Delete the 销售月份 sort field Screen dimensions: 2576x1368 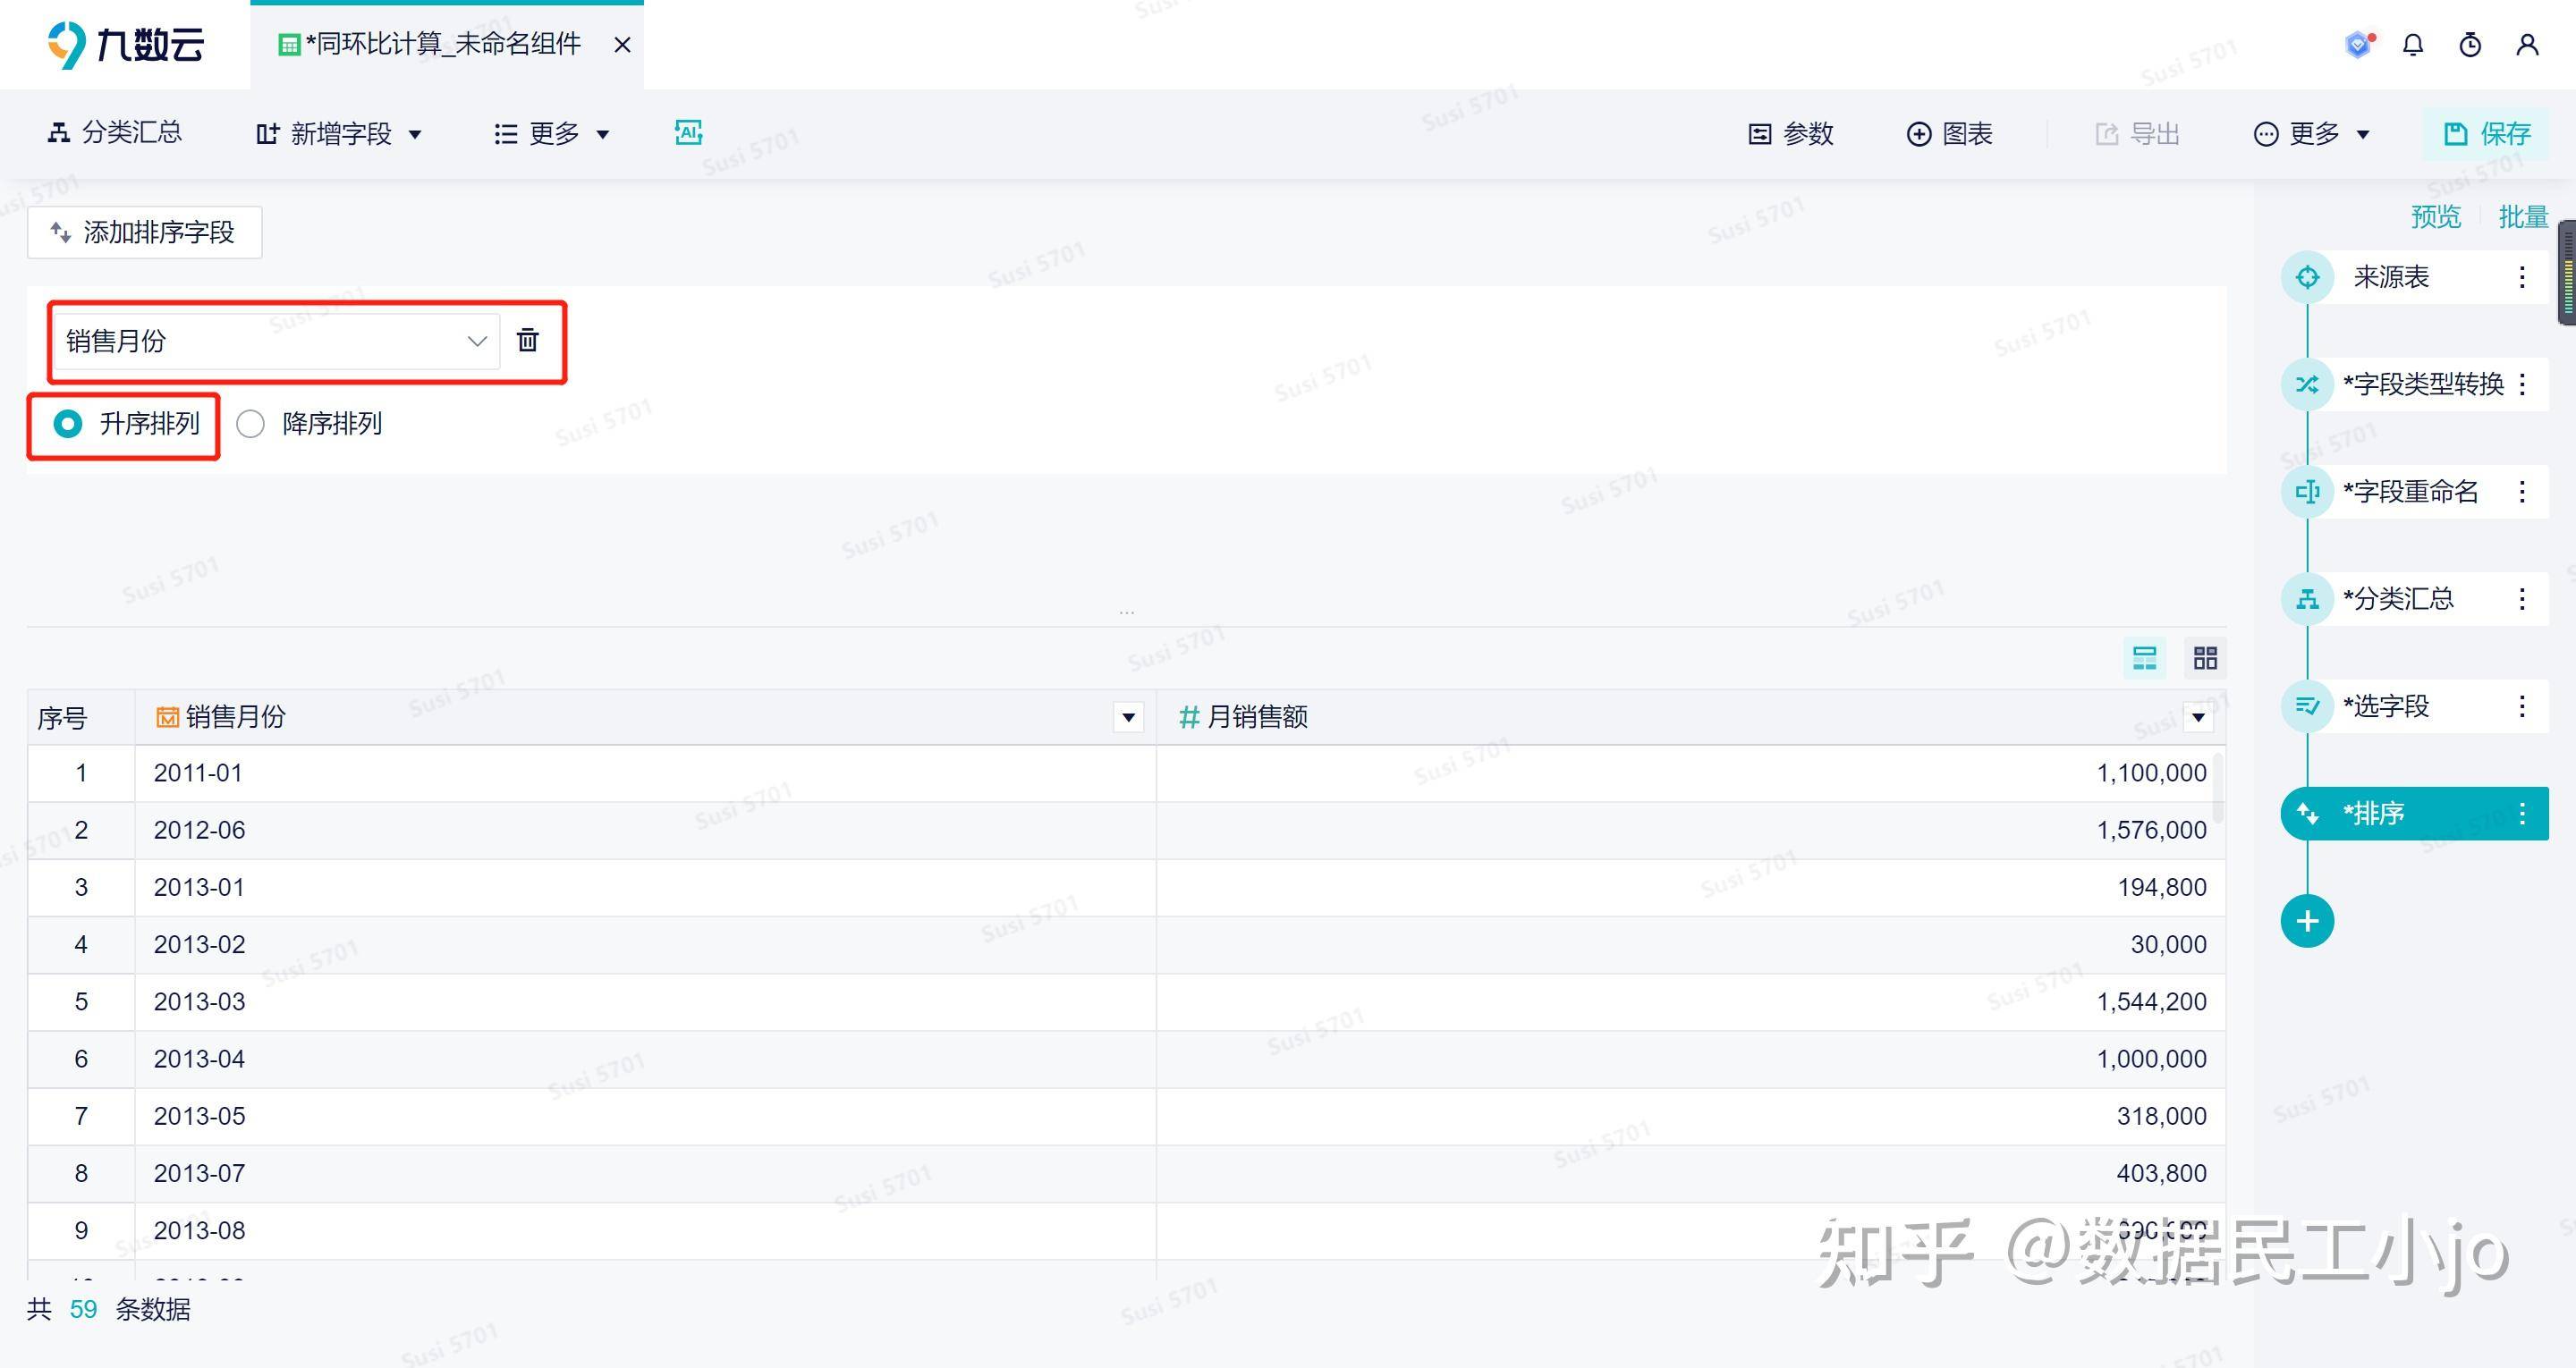(x=528, y=340)
